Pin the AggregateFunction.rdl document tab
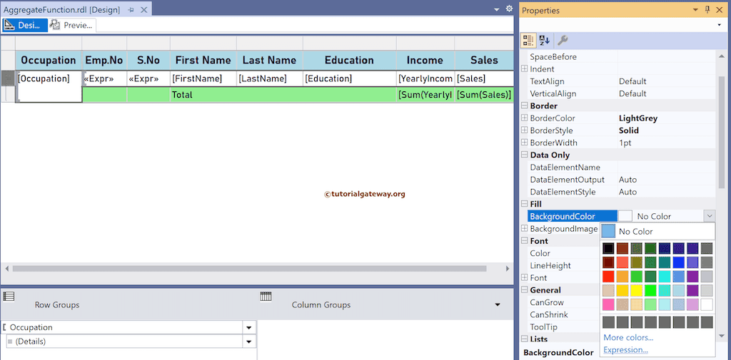The height and width of the screenshot is (360, 731). click(x=131, y=10)
